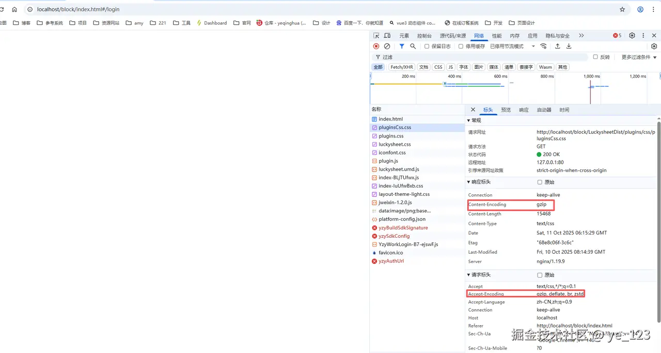Bookmark this page with star icon
661x353 pixels.
(x=622, y=9)
